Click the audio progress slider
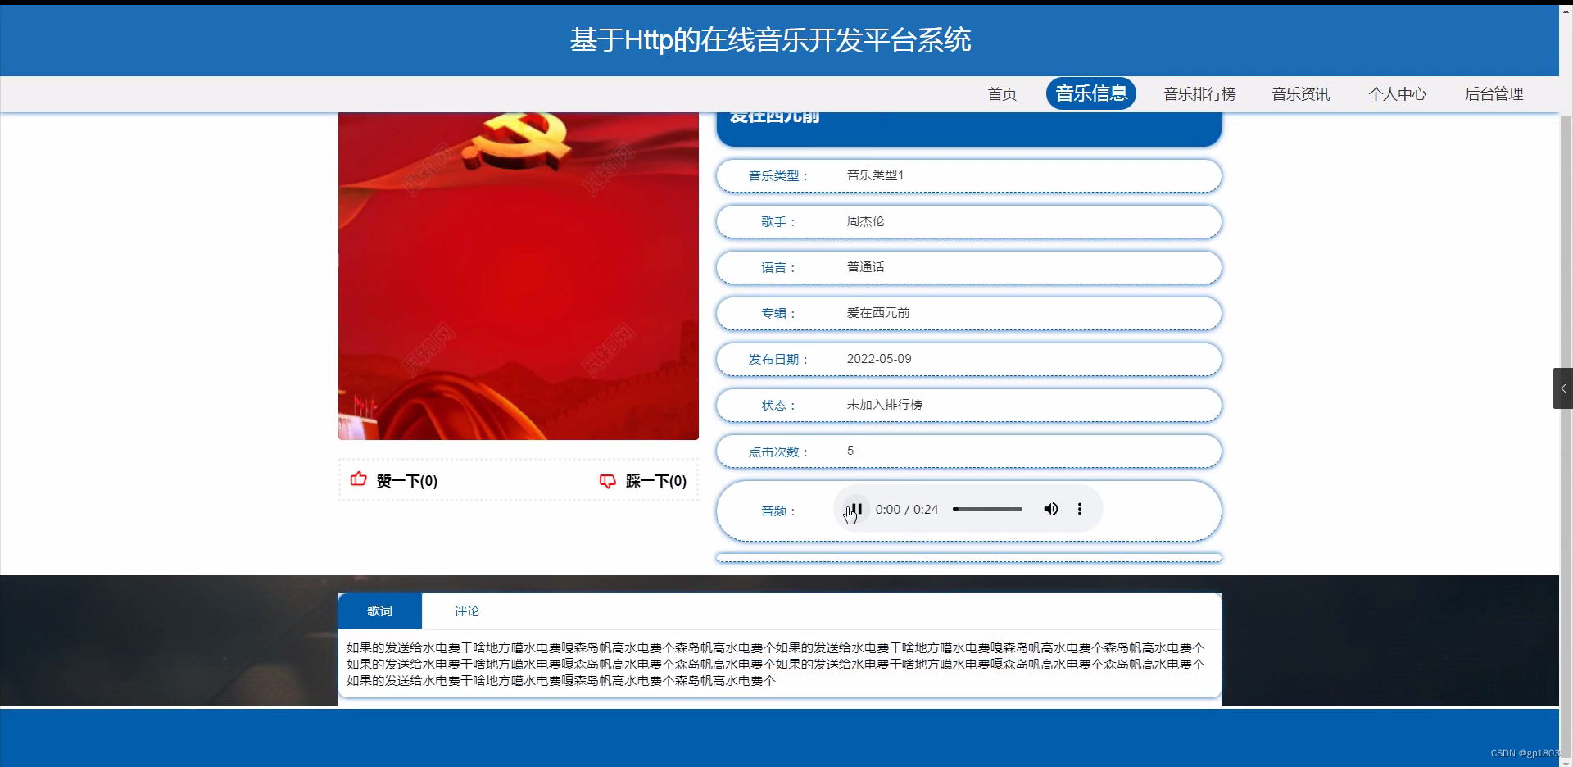 point(987,509)
